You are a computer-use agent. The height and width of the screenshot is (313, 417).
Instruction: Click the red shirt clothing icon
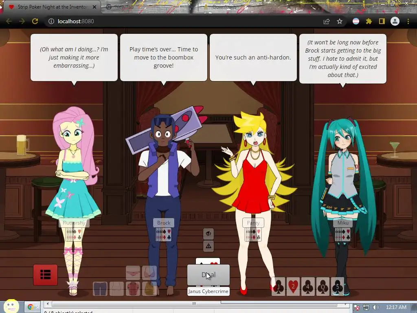(133, 289)
